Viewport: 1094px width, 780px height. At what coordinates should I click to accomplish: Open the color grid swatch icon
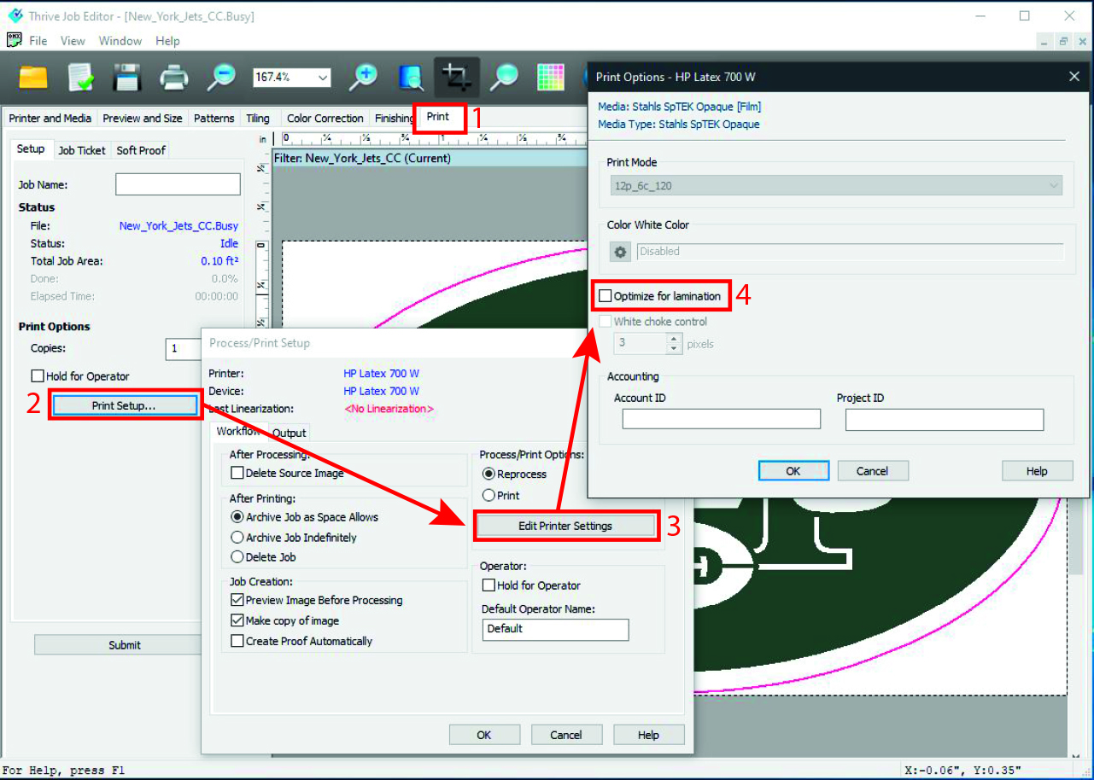pos(551,78)
